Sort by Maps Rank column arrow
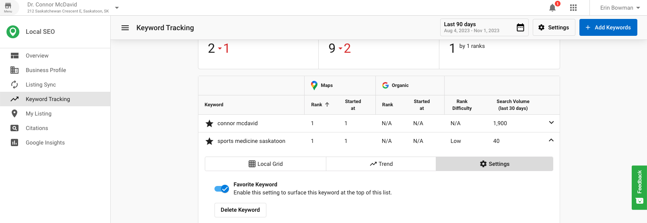This screenshot has height=223, width=647. click(327, 105)
